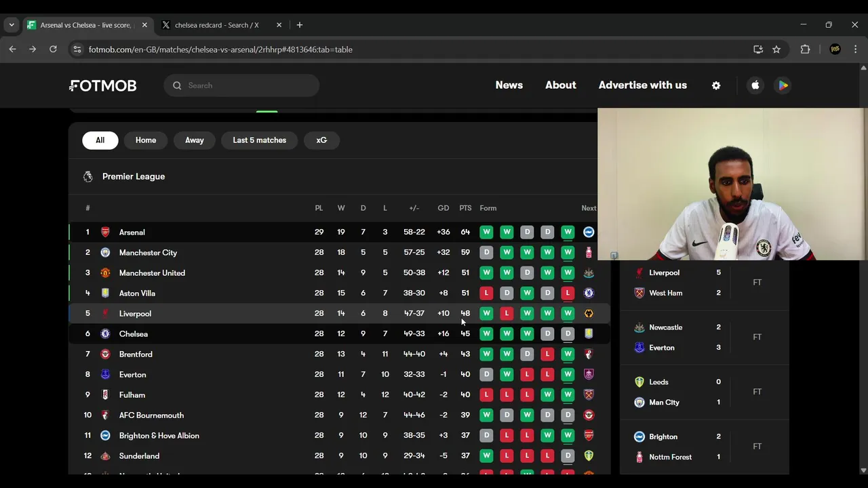This screenshot has width=868, height=488.
Task: Click the Chelsea crest in table
Action: click(x=105, y=333)
